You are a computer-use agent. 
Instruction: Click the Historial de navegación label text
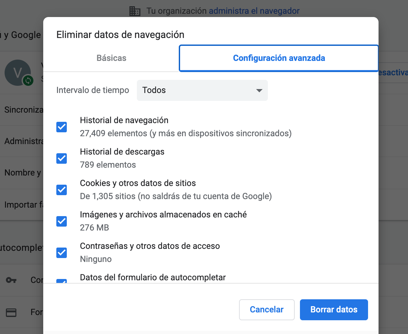[x=124, y=120]
